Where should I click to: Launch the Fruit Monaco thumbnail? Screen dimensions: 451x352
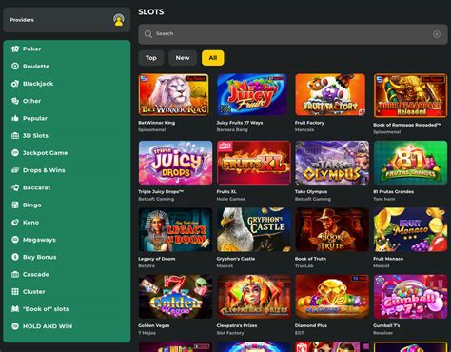[410, 229]
